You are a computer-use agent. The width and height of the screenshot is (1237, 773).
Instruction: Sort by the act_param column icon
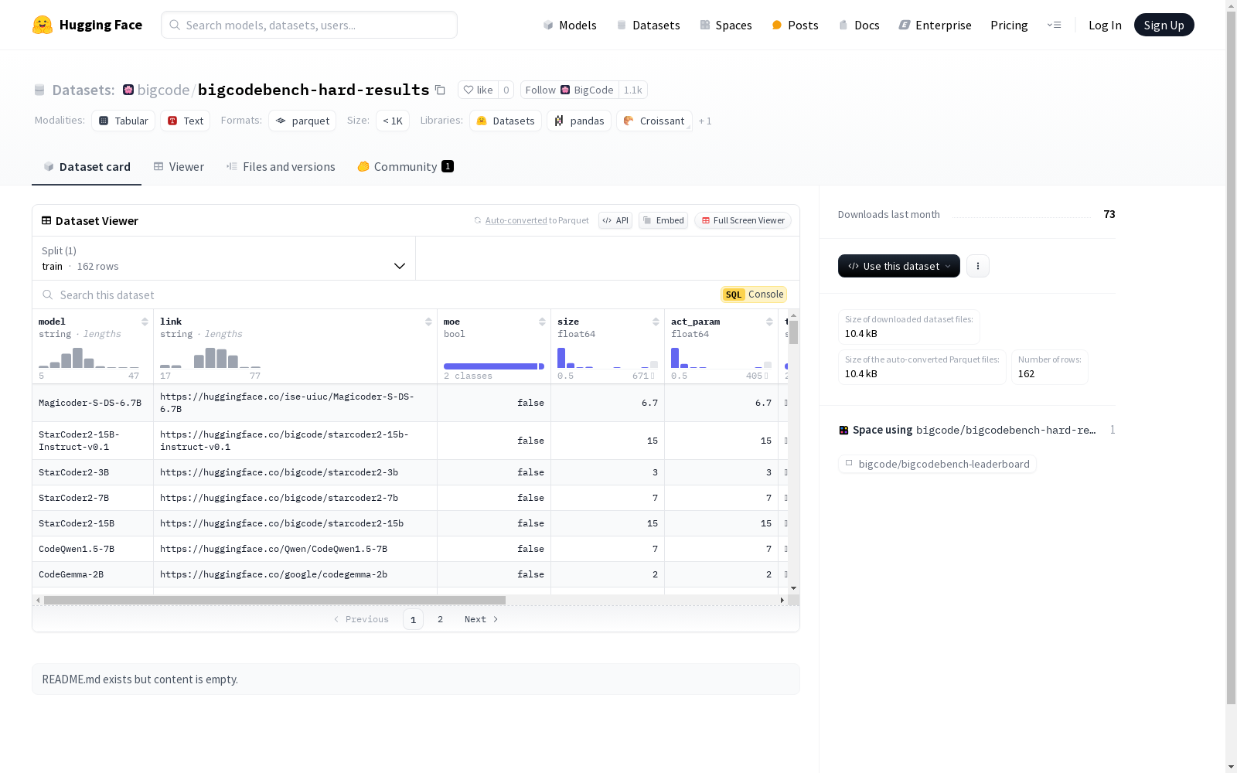pos(769,322)
